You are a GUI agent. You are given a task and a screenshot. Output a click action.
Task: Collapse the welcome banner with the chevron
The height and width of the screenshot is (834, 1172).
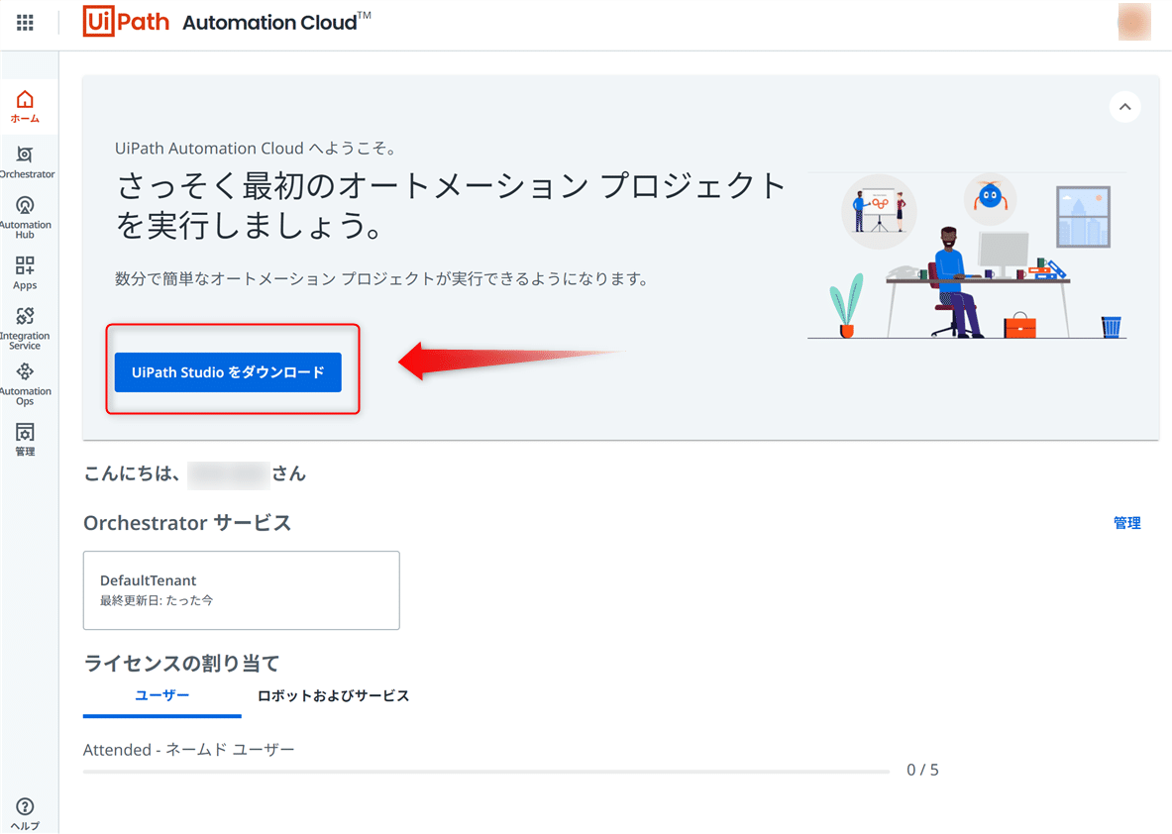point(1124,107)
